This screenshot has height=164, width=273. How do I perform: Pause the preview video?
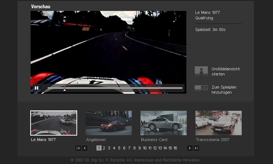[x=36, y=88]
